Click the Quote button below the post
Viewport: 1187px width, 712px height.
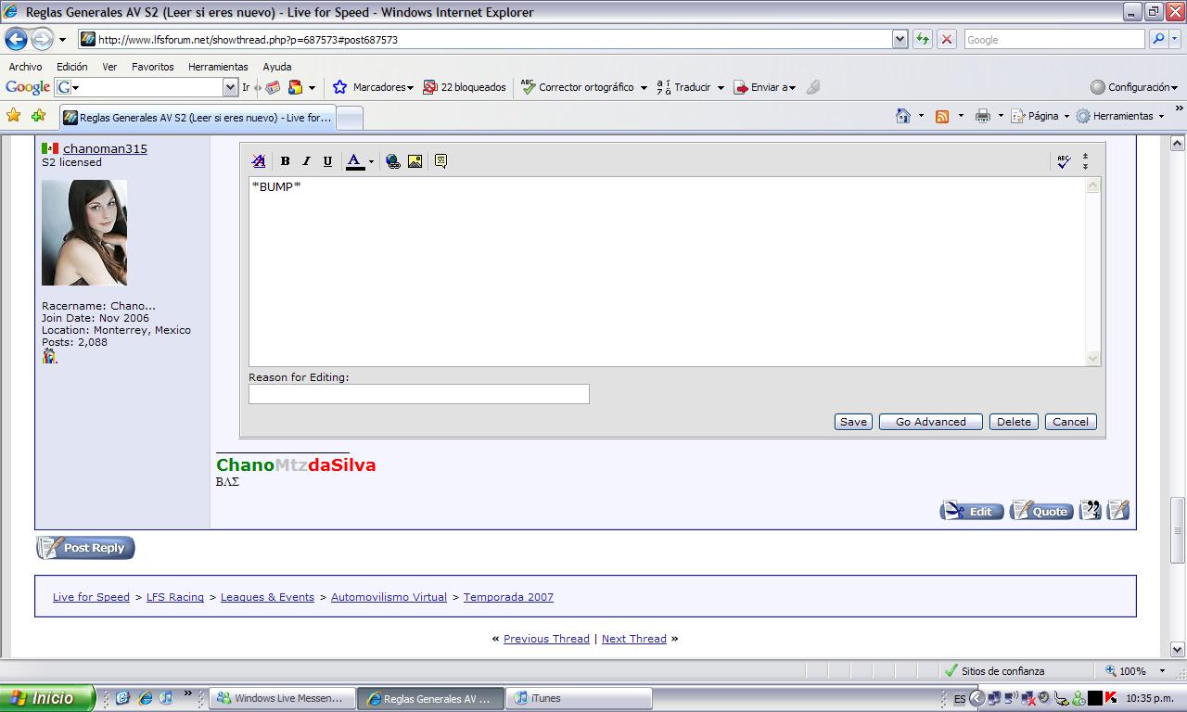point(1041,511)
